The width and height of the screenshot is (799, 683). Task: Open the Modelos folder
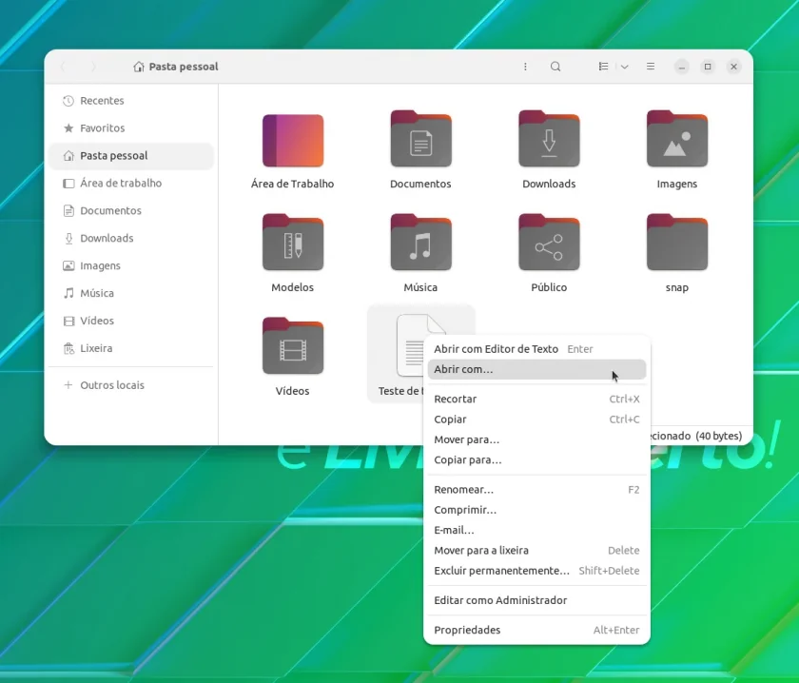[x=293, y=243]
